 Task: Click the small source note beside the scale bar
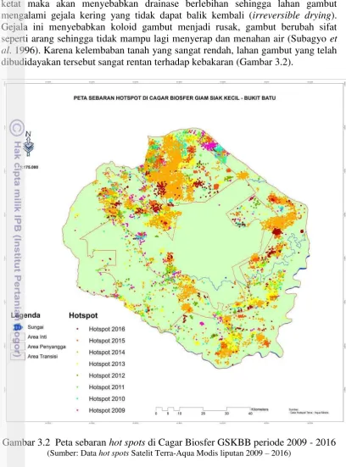click(x=309, y=411)
